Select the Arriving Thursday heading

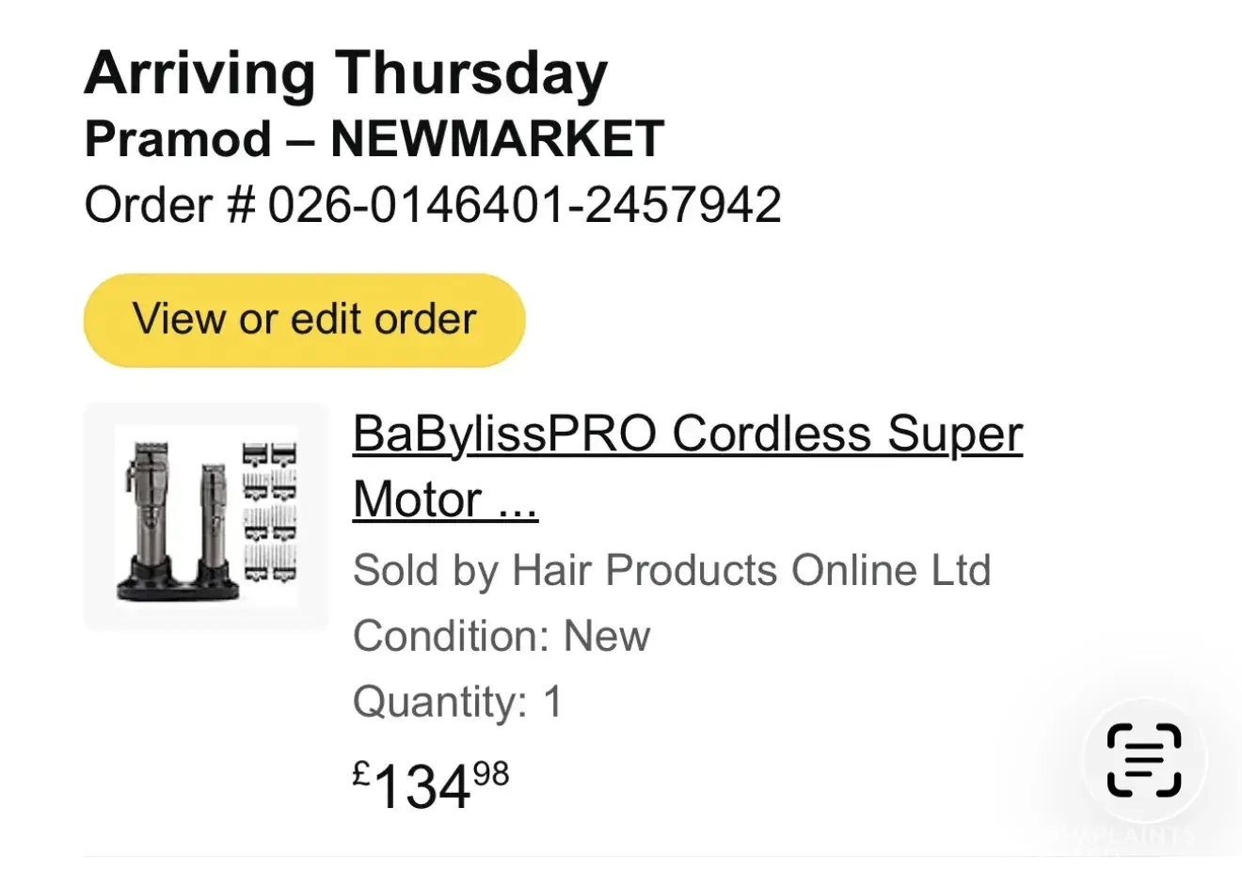[345, 73]
